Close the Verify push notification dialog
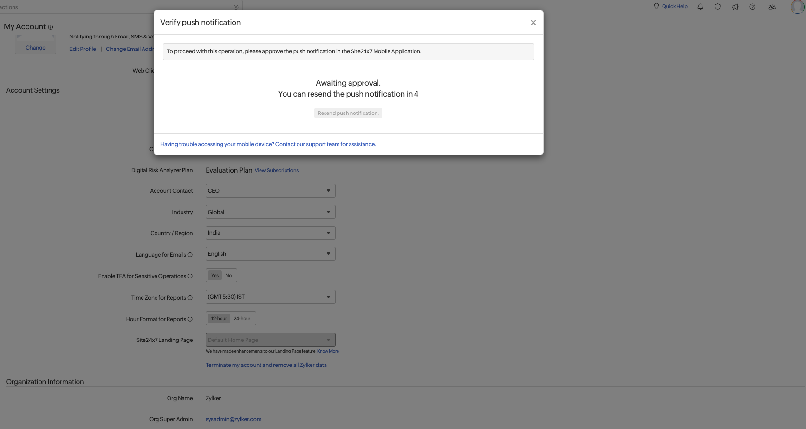This screenshot has height=429, width=806. point(533,23)
